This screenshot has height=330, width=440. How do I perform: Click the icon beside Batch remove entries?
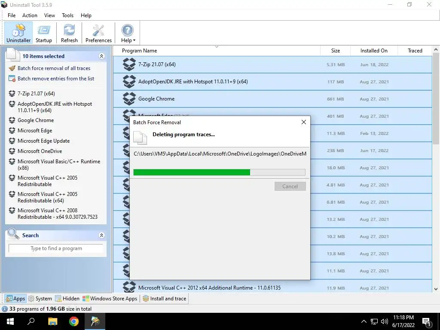[x=12, y=79]
